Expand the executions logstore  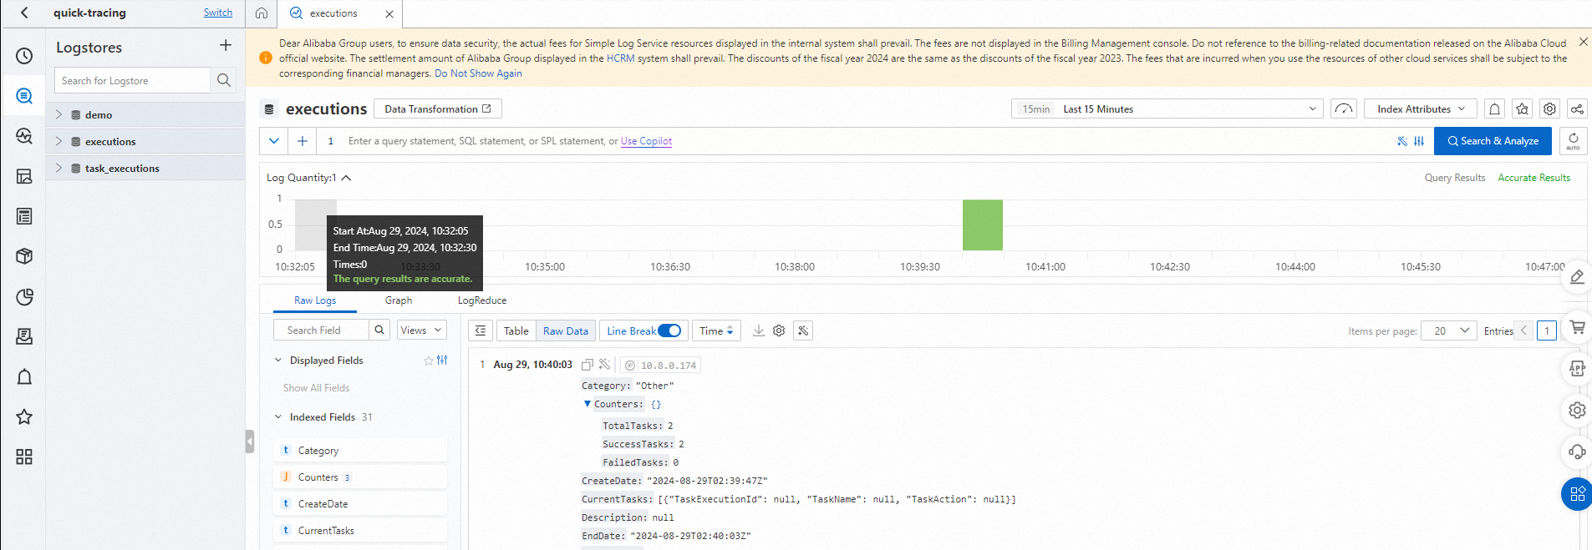tap(58, 141)
